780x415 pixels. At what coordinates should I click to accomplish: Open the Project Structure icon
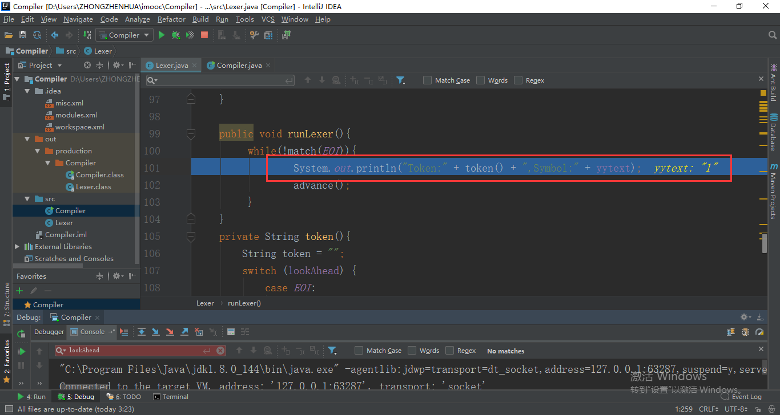(268, 35)
